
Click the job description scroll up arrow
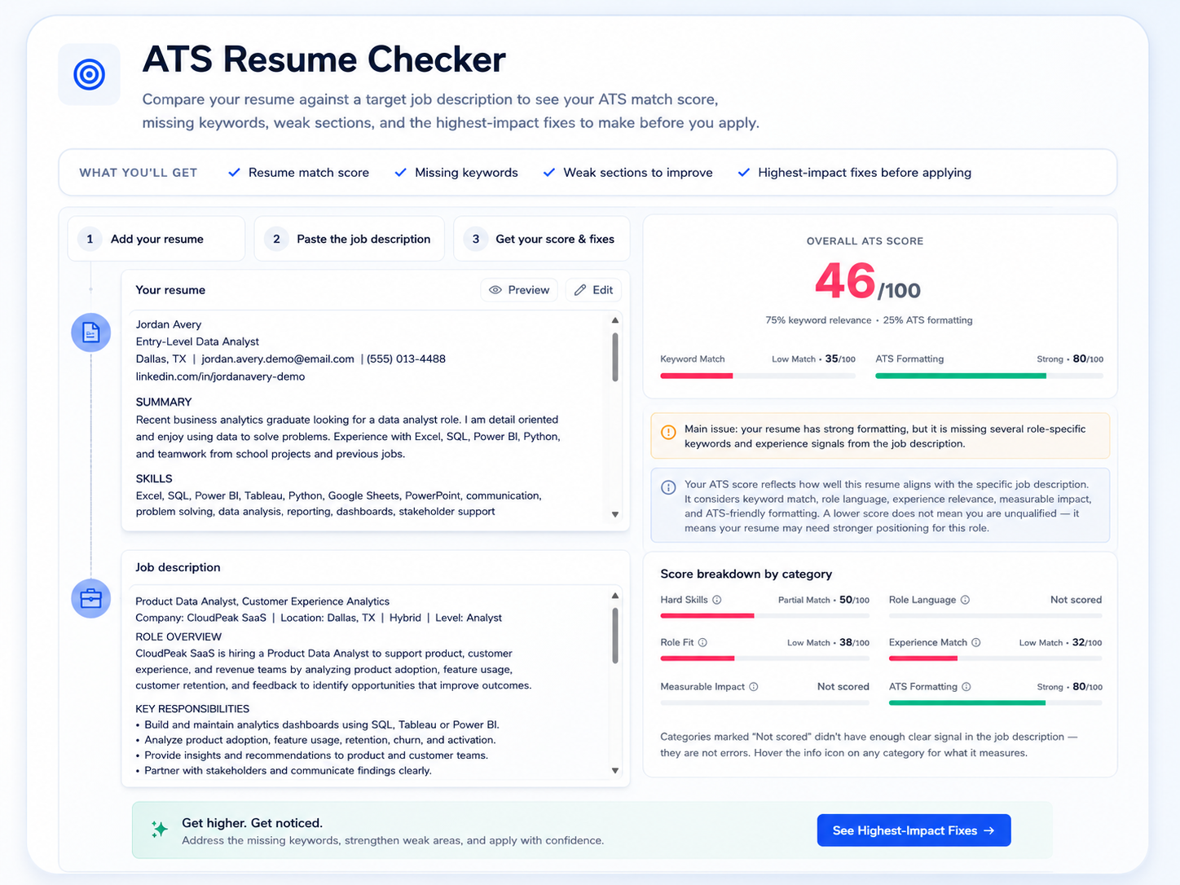click(x=615, y=596)
